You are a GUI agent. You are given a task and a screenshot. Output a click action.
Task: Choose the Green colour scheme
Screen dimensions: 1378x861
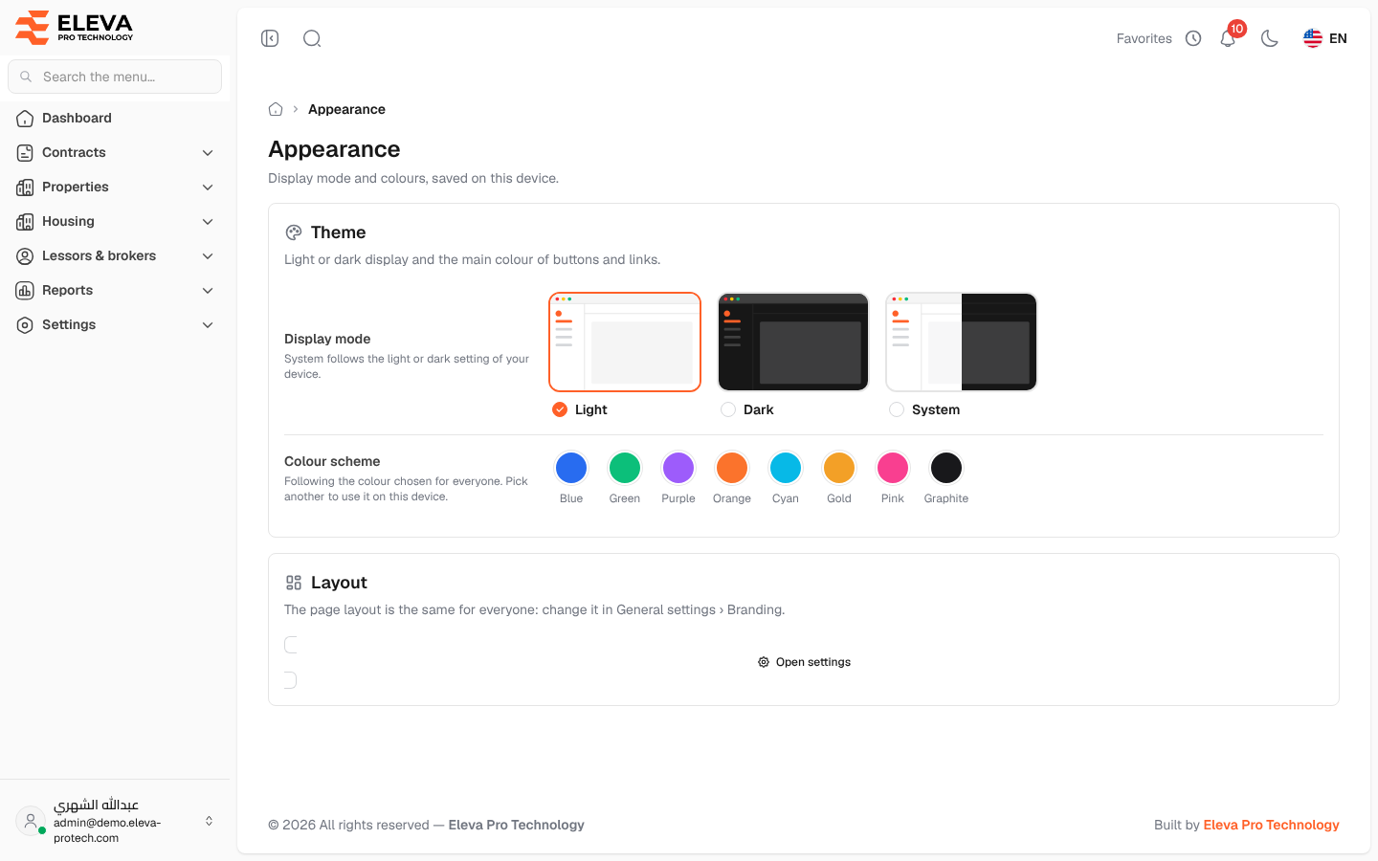pyautogui.click(x=625, y=468)
